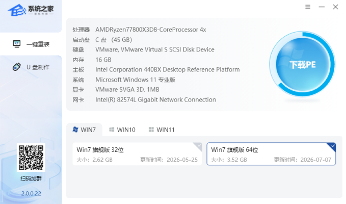The width and height of the screenshot is (346, 204).
Task: Open the U 盘制作 sidebar item
Action: 31,67
